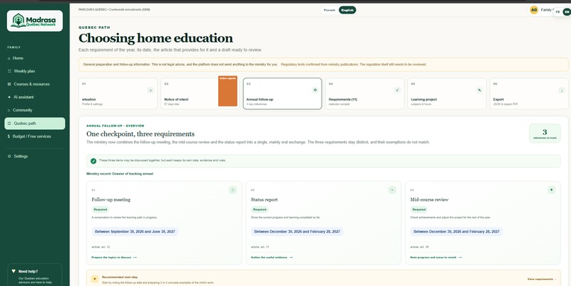The width and height of the screenshot is (571, 286).
Task: Click the icon on the Follow-up meeting card
Action: pyautogui.click(x=232, y=190)
